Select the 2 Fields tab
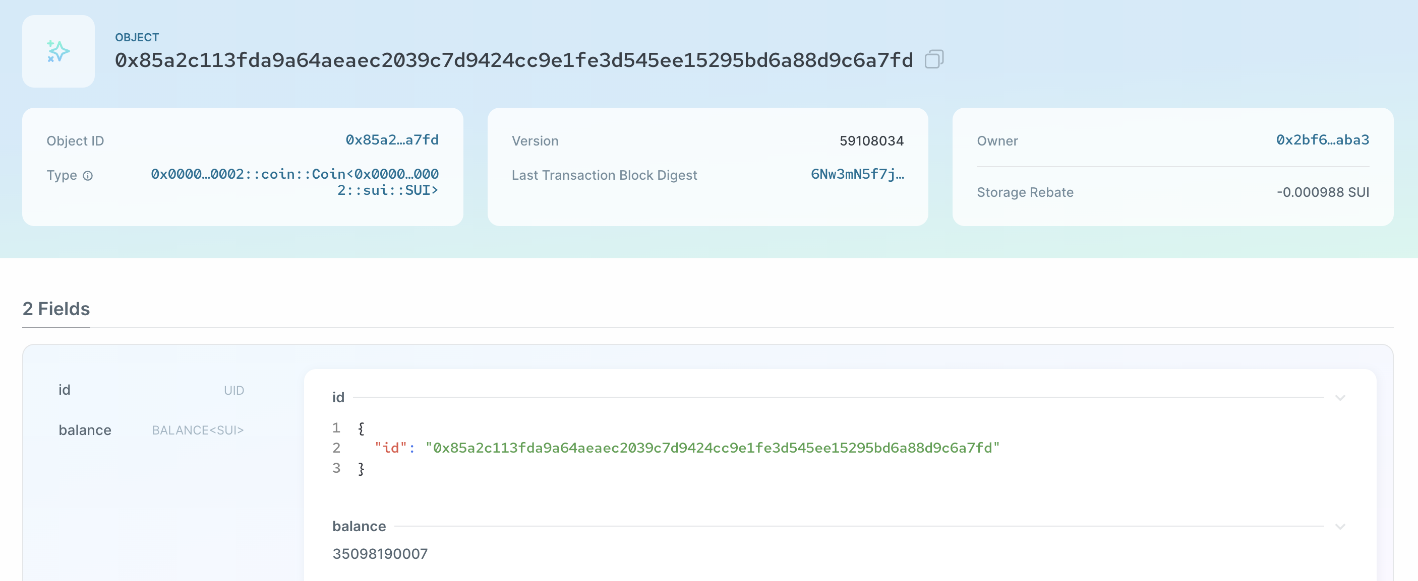The image size is (1418, 581). (56, 309)
